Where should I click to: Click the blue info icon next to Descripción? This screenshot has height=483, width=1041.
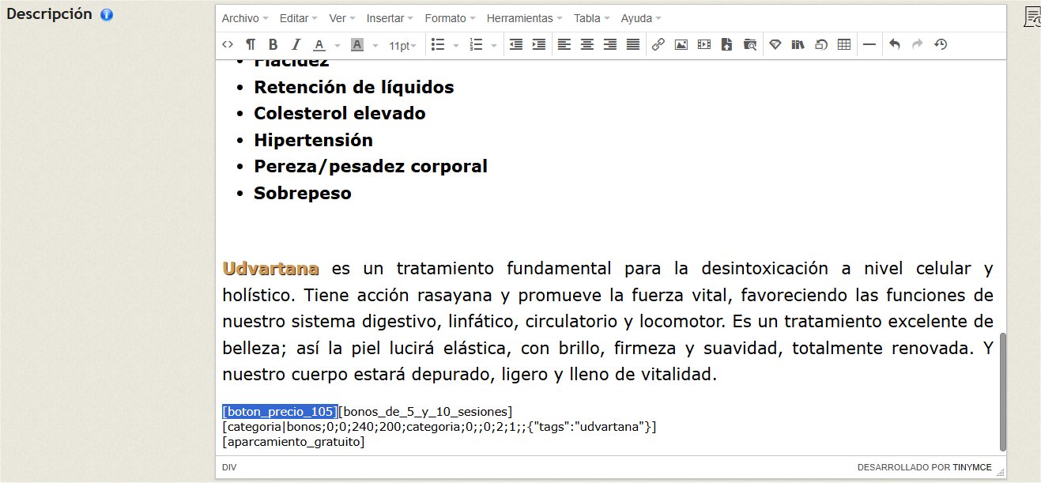106,15
